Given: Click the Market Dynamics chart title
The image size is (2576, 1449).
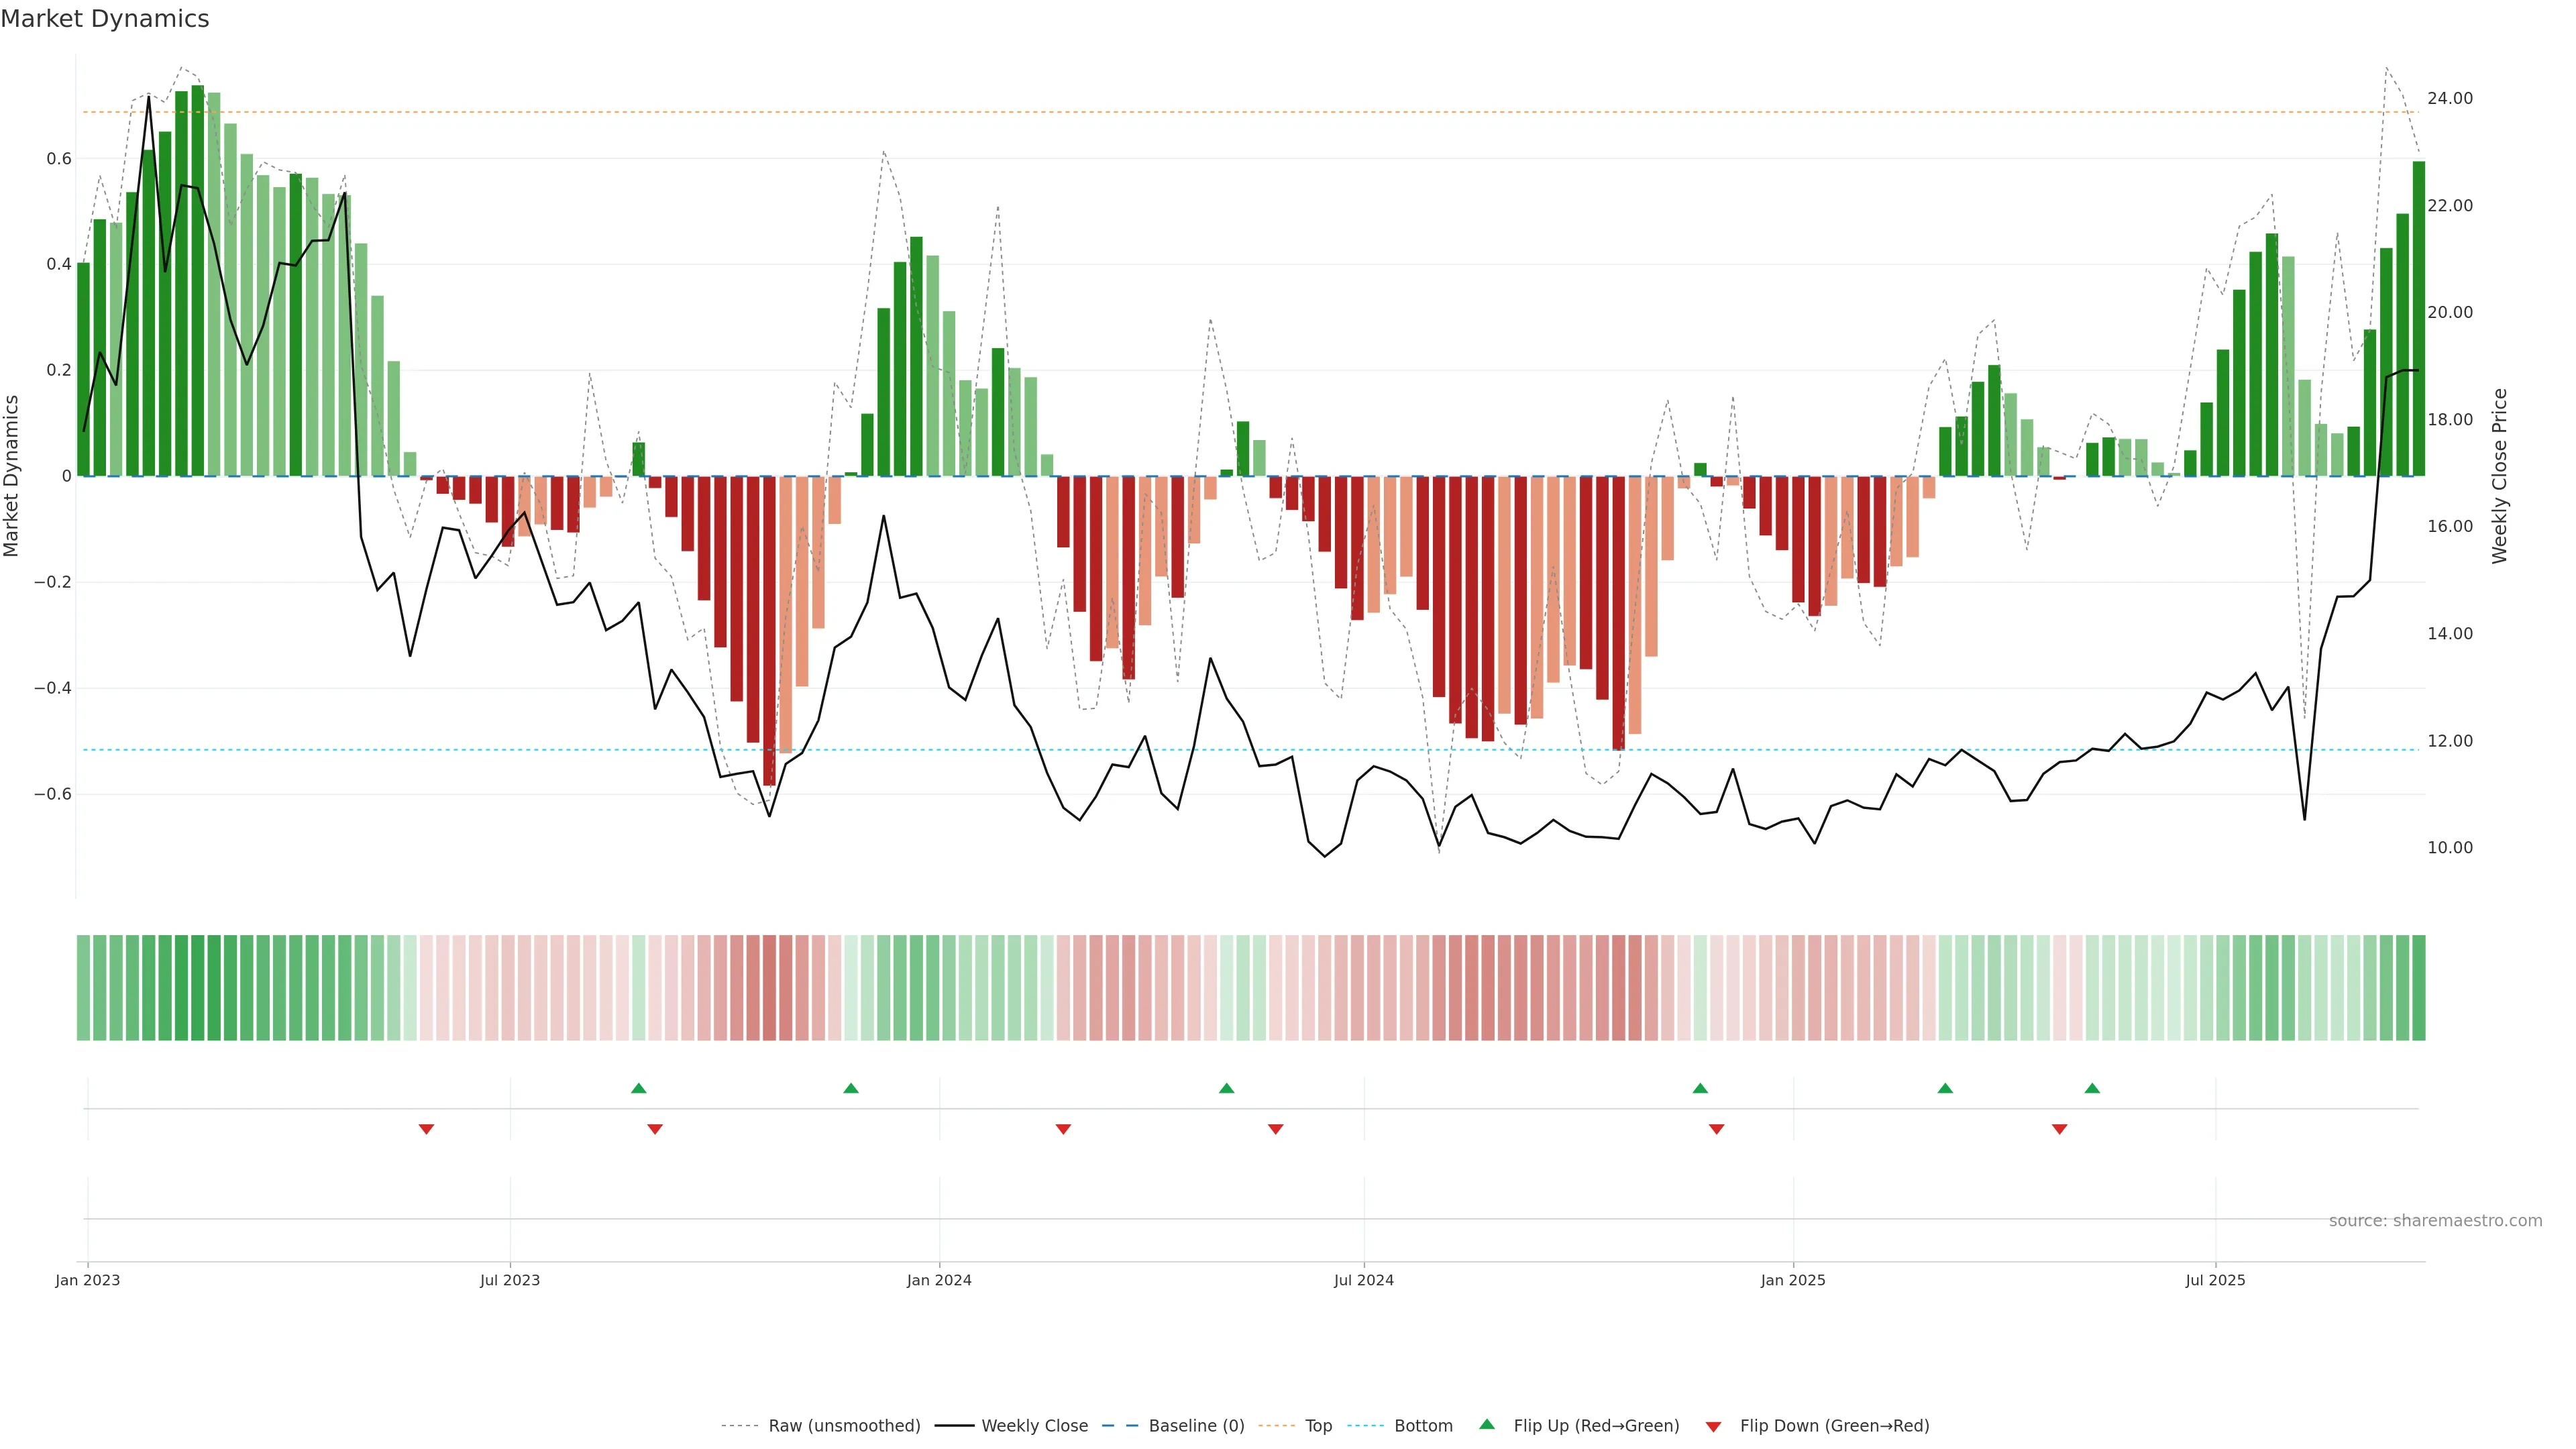Looking at the screenshot, I should point(105,19).
